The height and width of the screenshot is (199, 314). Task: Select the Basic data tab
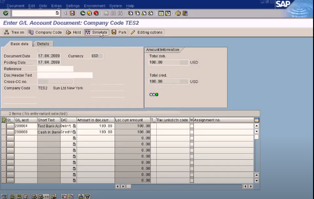pyautogui.click(x=19, y=44)
